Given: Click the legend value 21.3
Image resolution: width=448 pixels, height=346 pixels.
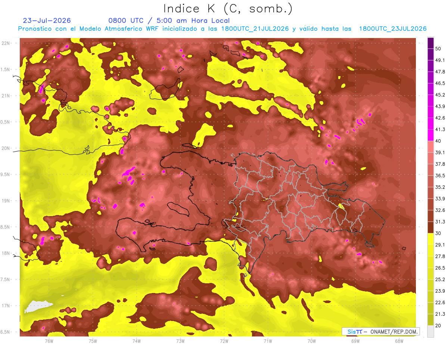Looking at the screenshot, I should (440, 314).
